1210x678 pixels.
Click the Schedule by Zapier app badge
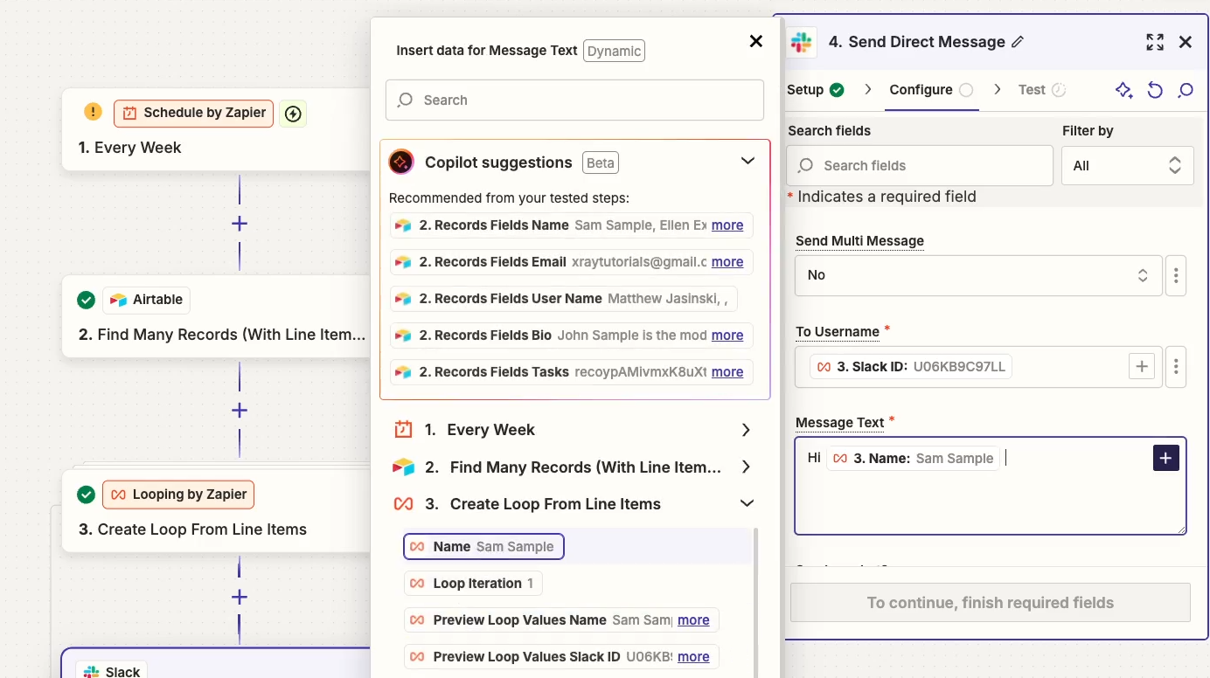tap(193, 114)
